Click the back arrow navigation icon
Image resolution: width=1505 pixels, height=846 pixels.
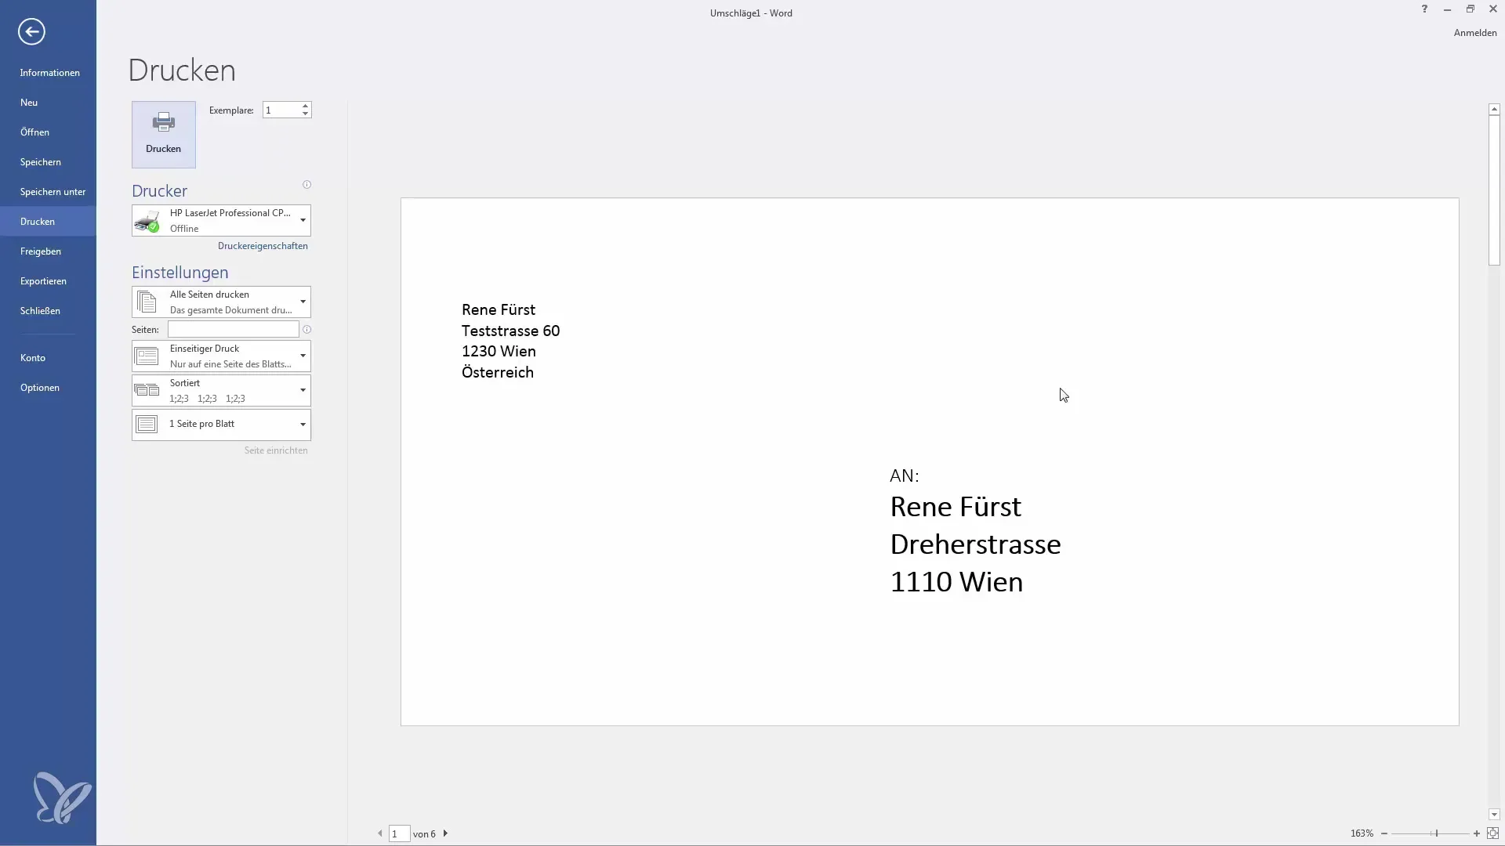click(30, 30)
